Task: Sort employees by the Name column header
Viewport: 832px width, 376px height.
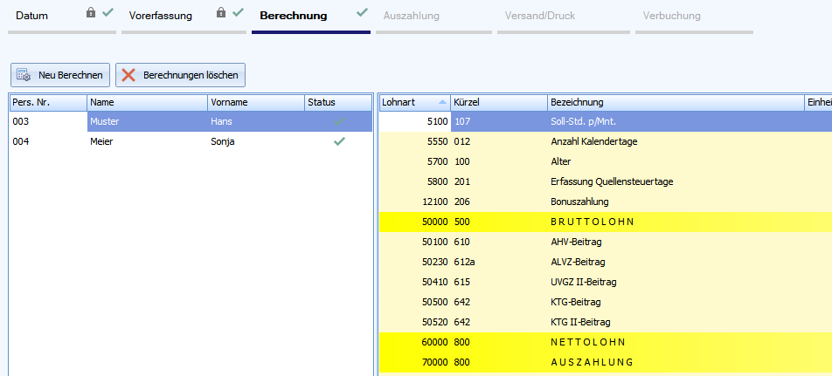Action: point(146,102)
